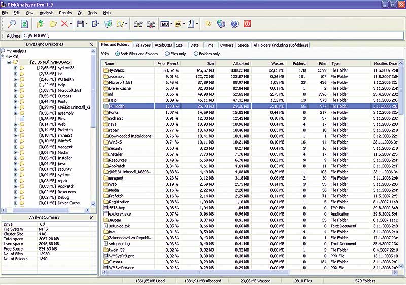406x285 pixels.
Task: Select Fonts folder in the directory tree
Action: pos(62,102)
